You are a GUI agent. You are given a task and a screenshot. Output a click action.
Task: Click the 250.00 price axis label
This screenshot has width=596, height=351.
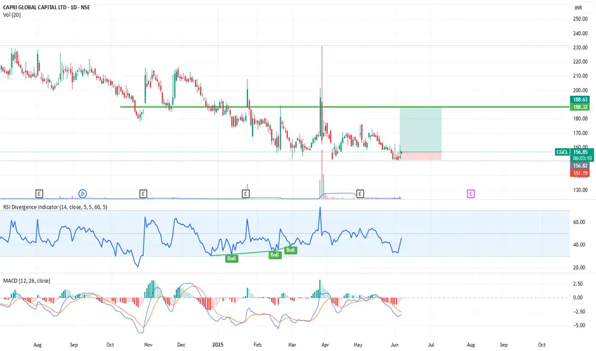click(x=580, y=19)
